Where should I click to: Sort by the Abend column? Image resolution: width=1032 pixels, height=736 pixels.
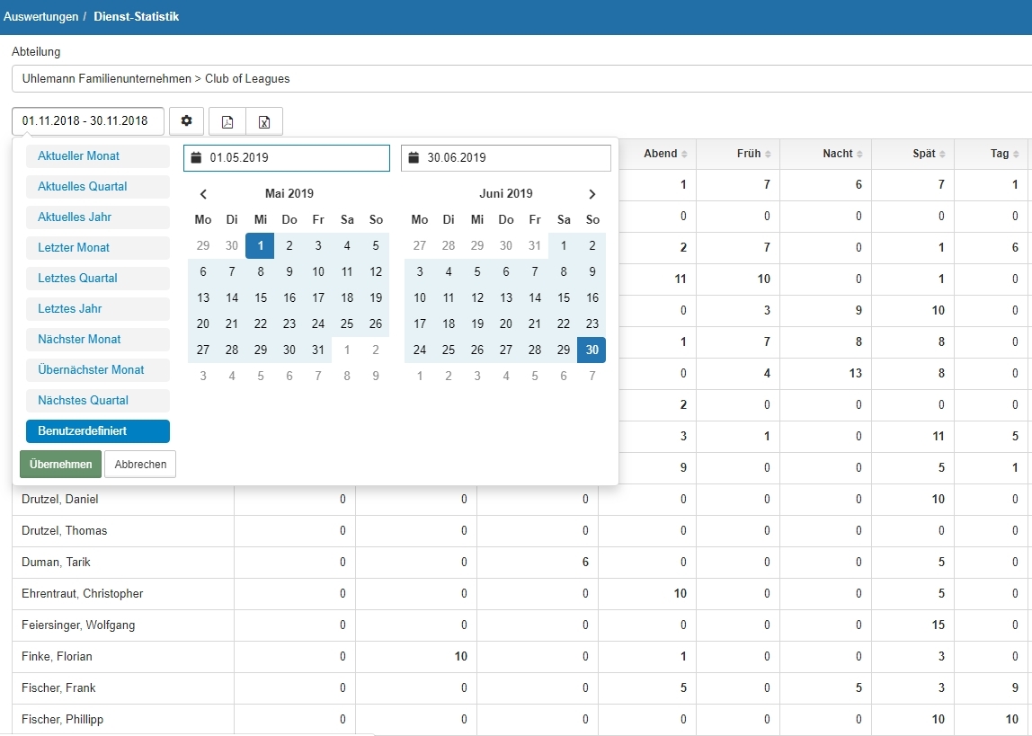pyautogui.click(x=665, y=154)
